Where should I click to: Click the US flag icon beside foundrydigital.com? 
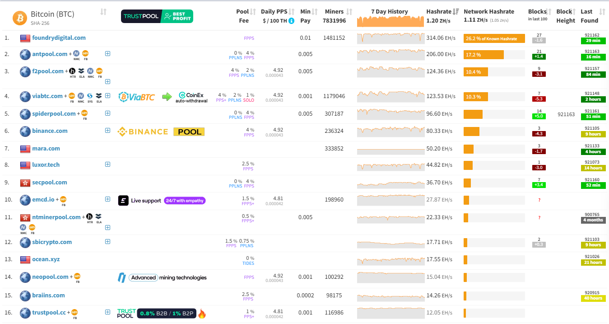point(25,38)
